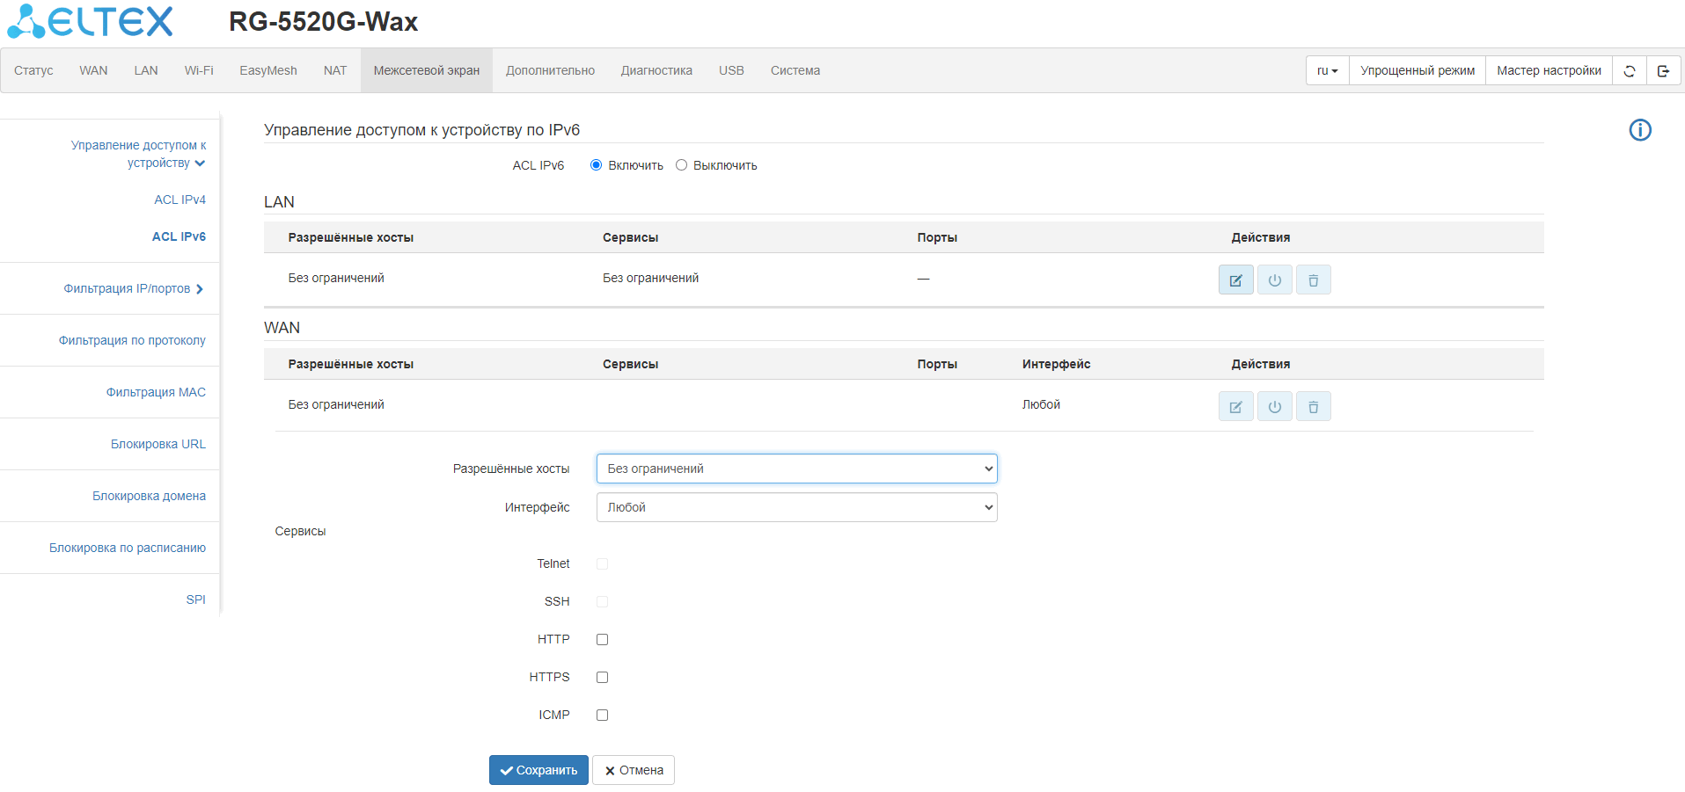Select the ACL IPv6 'Выключить' radio button
The height and width of the screenshot is (792, 1685).
coord(681,165)
